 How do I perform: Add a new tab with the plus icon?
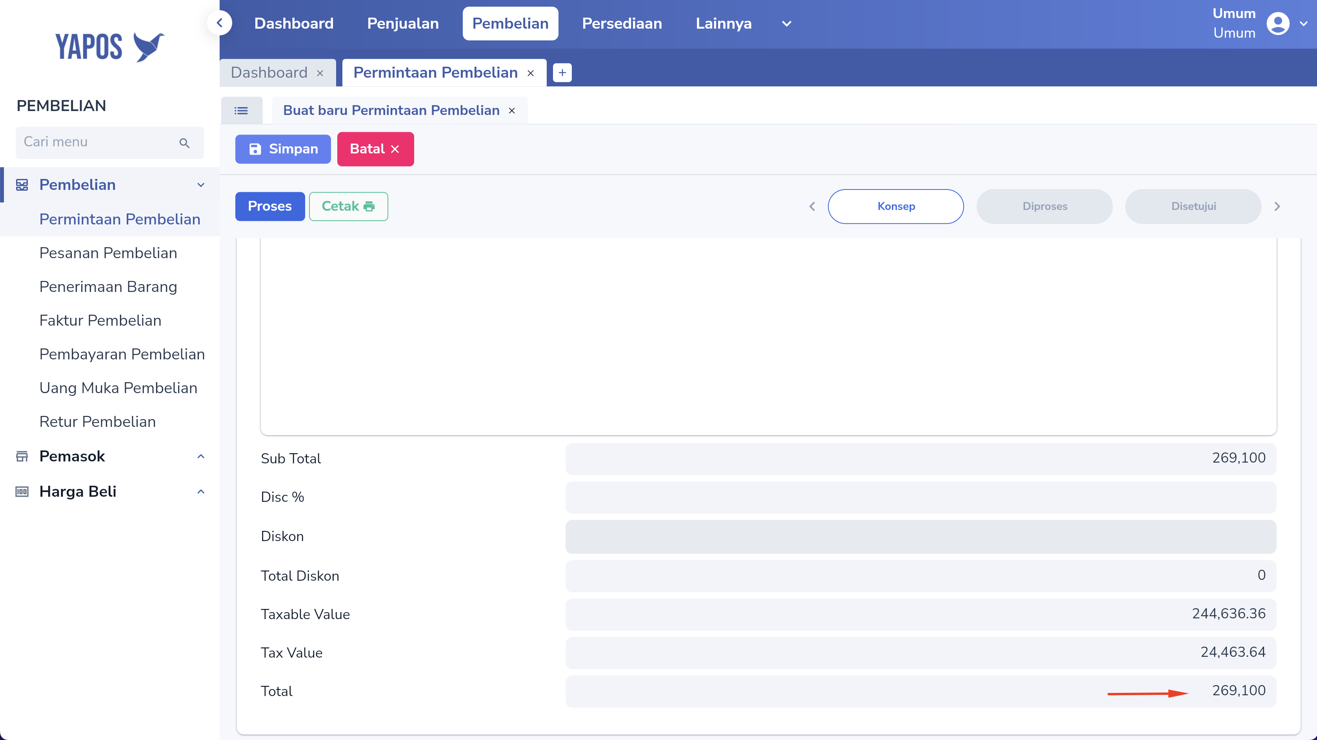point(562,73)
